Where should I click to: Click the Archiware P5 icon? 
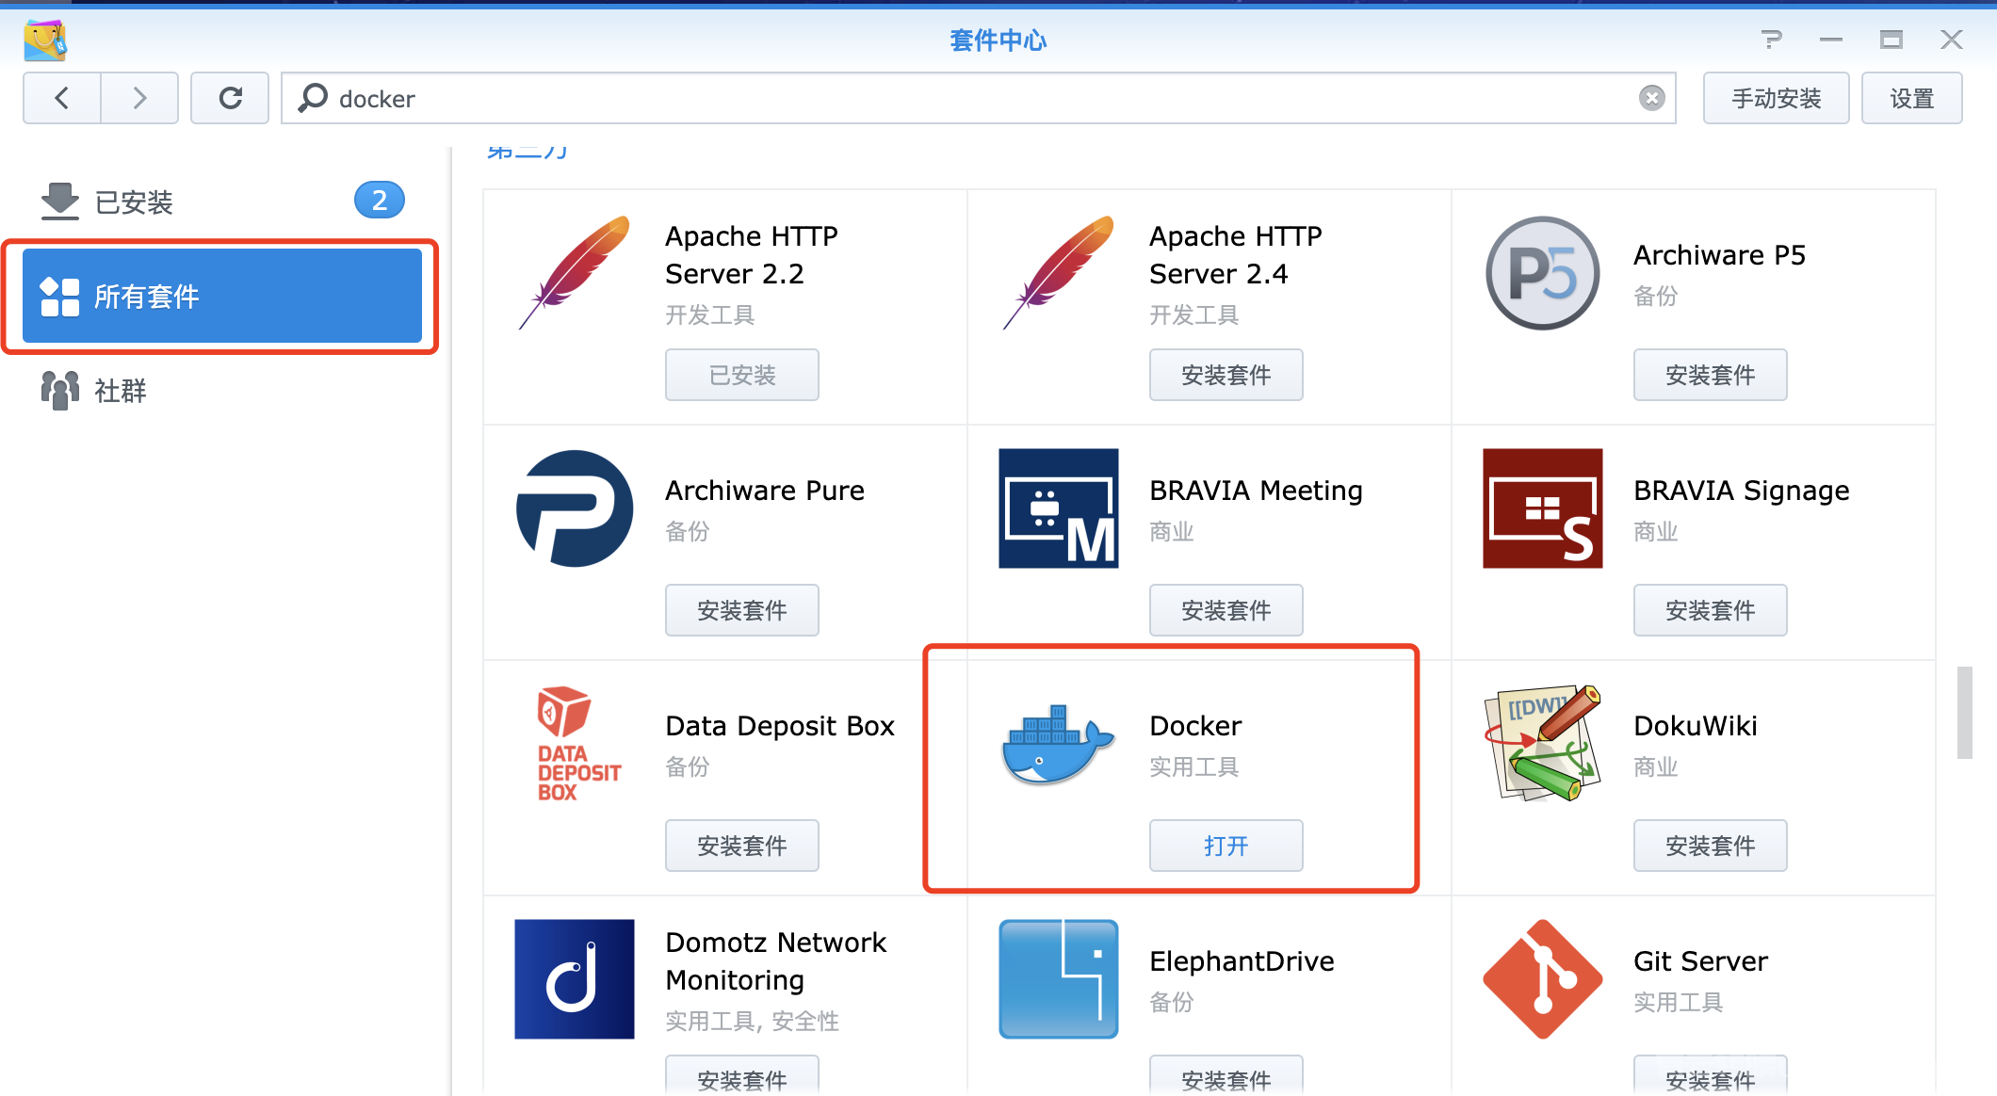[x=1543, y=273]
